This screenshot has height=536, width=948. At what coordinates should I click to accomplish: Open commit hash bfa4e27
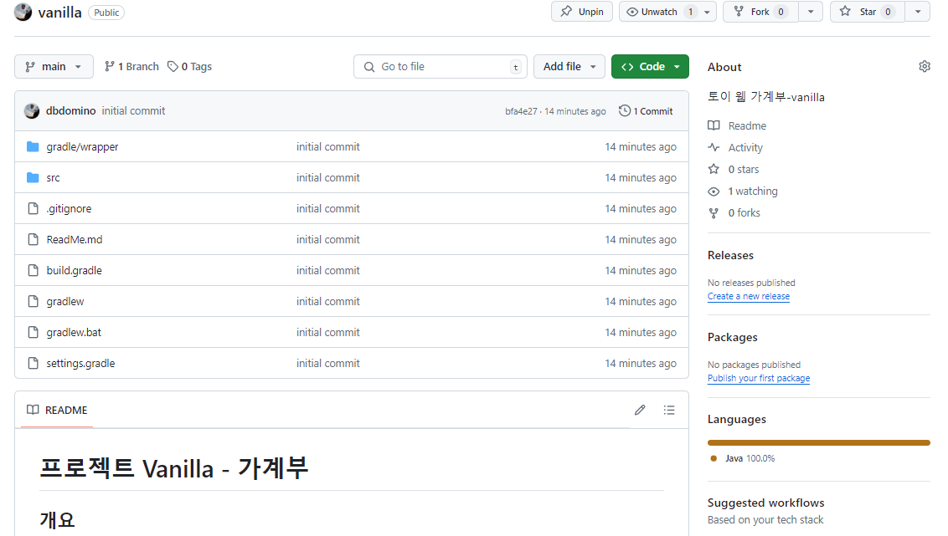[x=521, y=112]
